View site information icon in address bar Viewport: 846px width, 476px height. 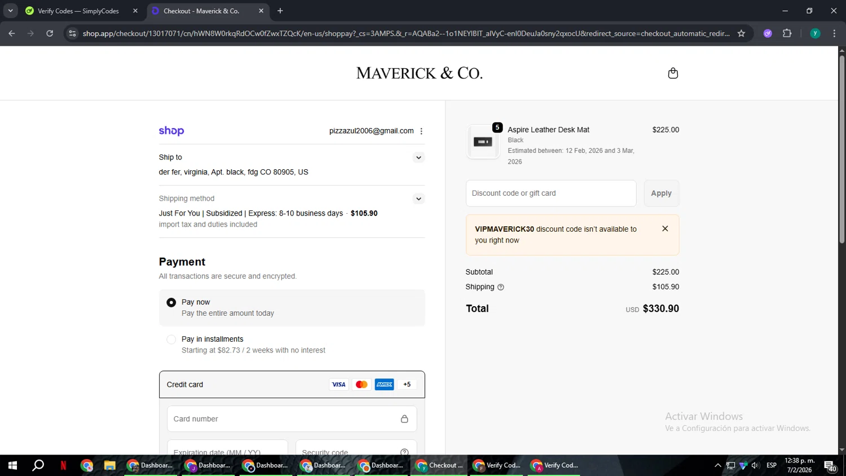coord(72,33)
